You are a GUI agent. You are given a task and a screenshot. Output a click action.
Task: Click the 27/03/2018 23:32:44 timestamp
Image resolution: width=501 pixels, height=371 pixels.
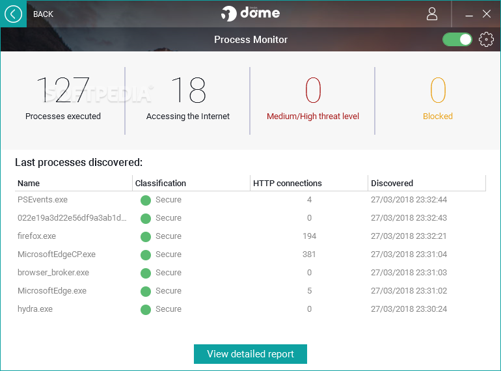(409, 200)
